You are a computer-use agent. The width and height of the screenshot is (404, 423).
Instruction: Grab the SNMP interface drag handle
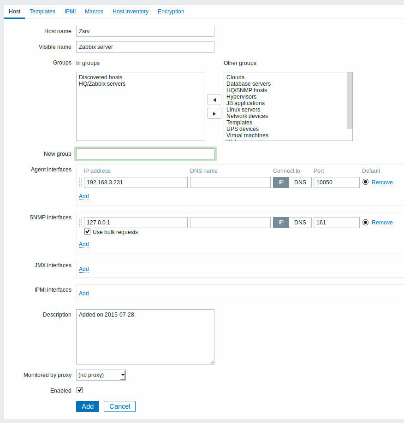coord(80,223)
